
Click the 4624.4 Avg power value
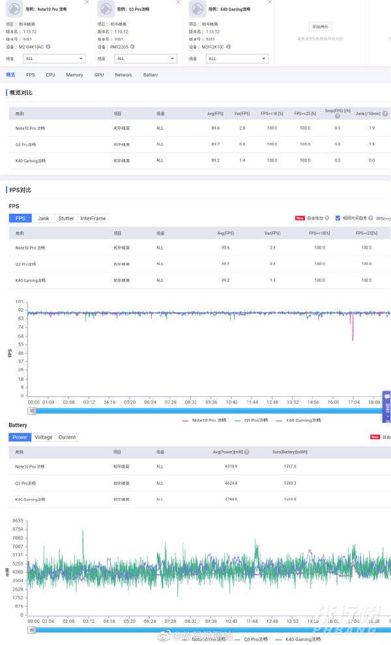(231, 483)
